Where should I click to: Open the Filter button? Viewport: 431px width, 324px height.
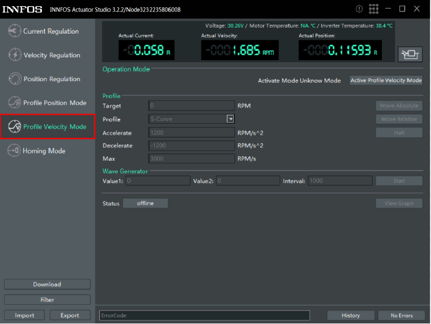tap(47, 300)
